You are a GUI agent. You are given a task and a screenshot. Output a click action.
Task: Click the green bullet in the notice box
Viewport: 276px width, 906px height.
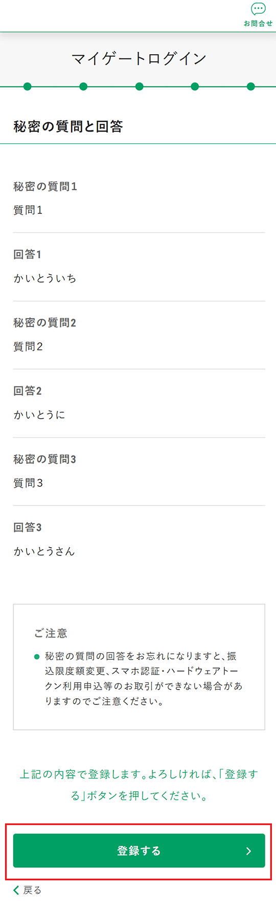pos(37,657)
